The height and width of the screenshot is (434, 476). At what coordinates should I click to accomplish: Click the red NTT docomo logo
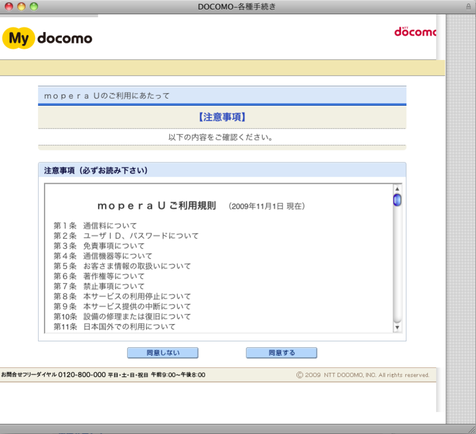[x=415, y=32]
